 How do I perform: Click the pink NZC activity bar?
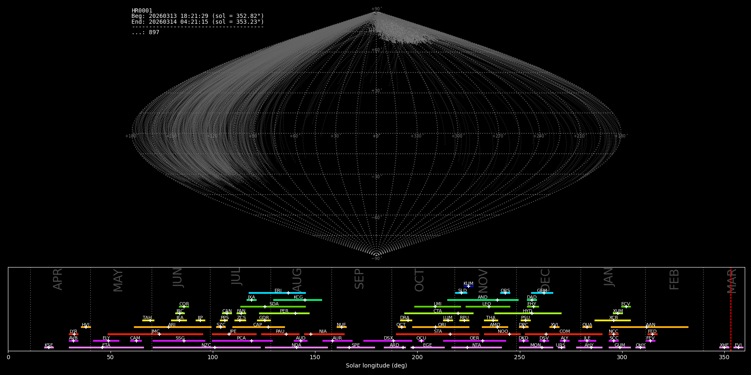tap(207, 347)
